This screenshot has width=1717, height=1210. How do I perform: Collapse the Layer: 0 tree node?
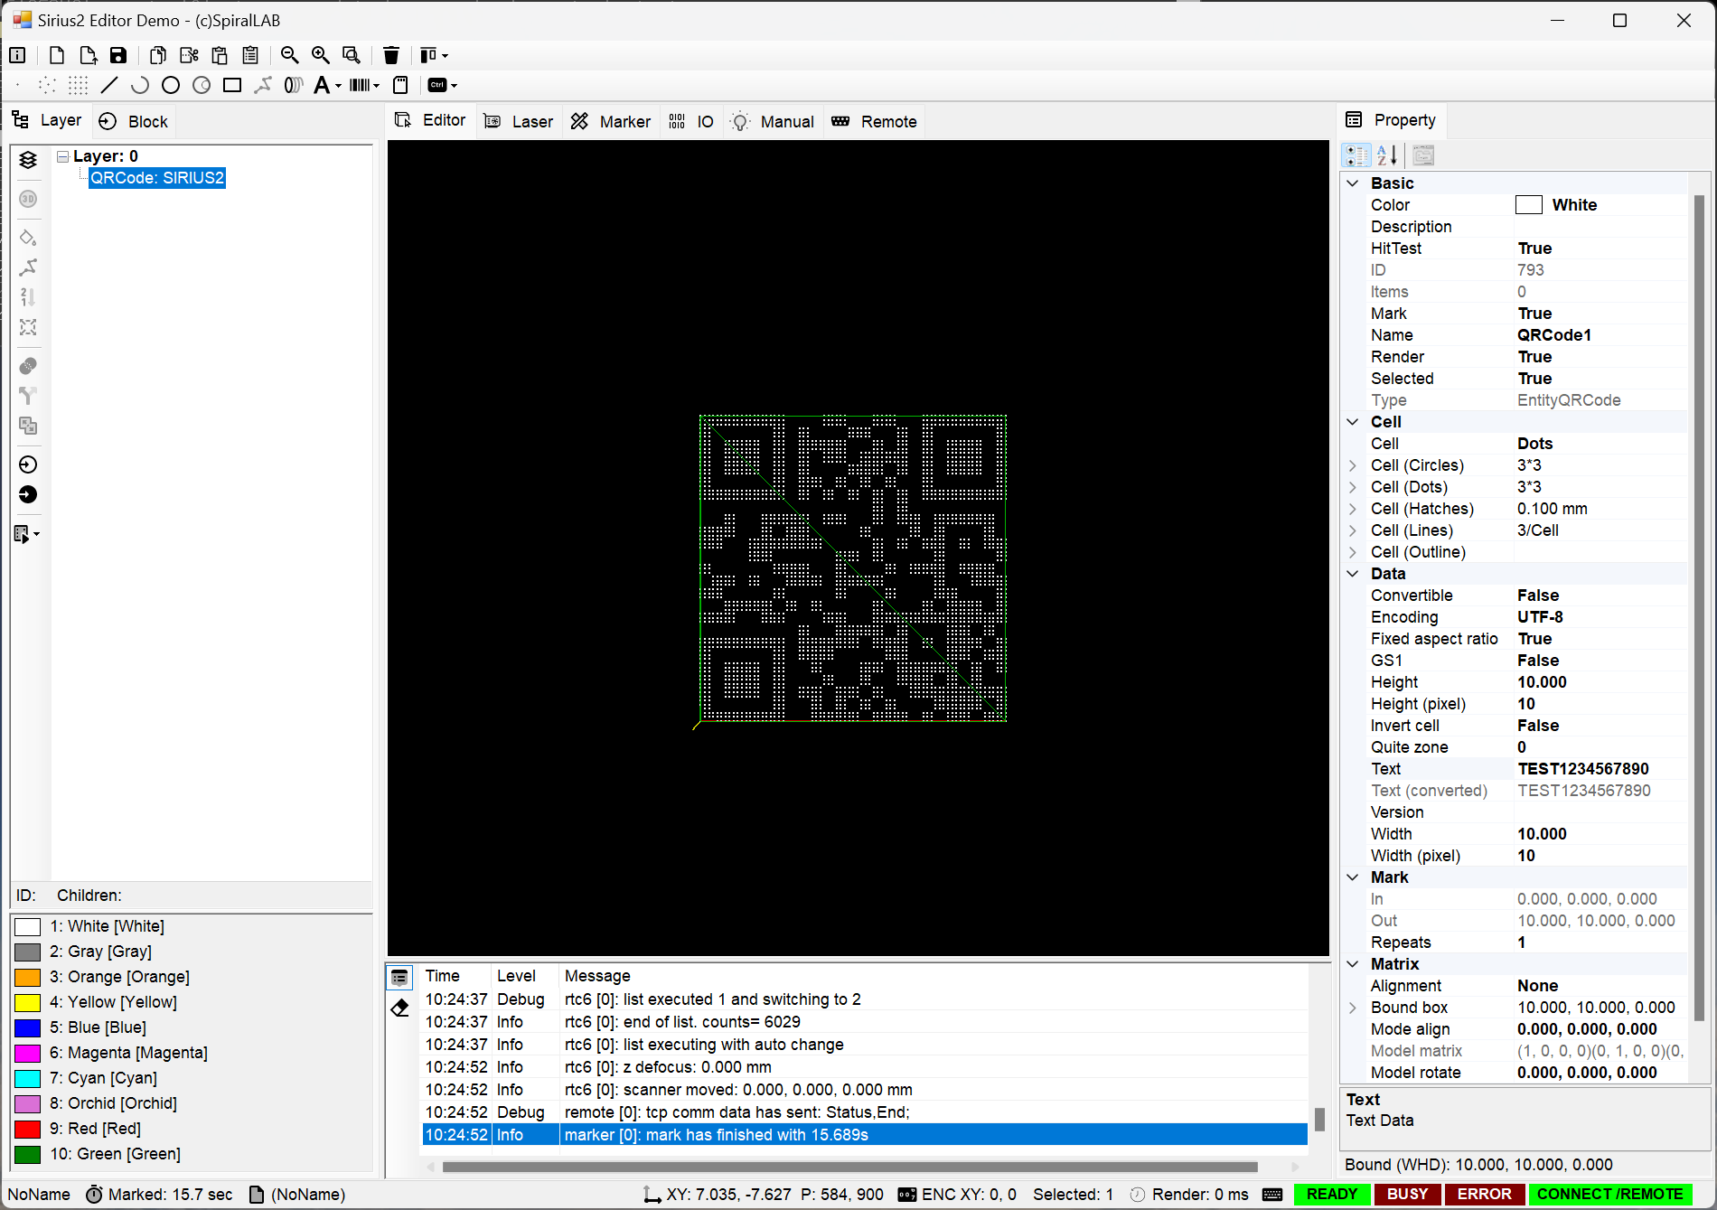tap(63, 156)
